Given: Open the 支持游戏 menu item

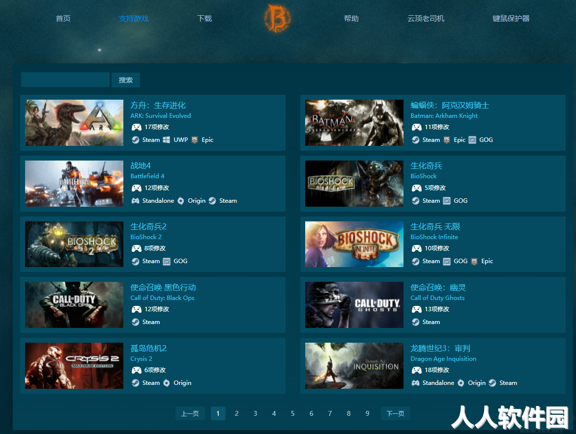Looking at the screenshot, I should point(134,18).
